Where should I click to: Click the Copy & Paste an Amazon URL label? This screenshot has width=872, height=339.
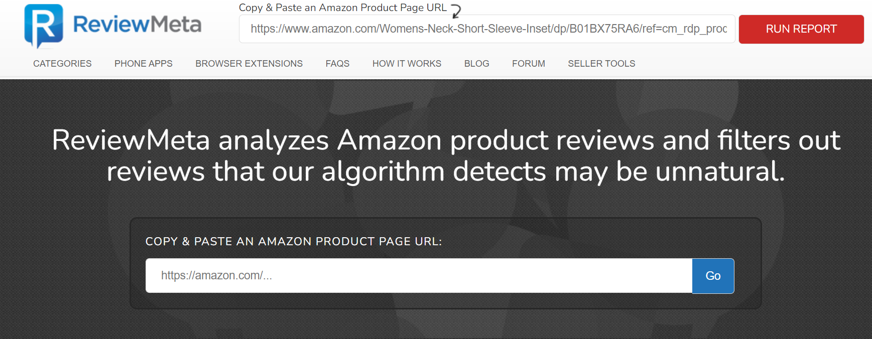pyautogui.click(x=343, y=7)
